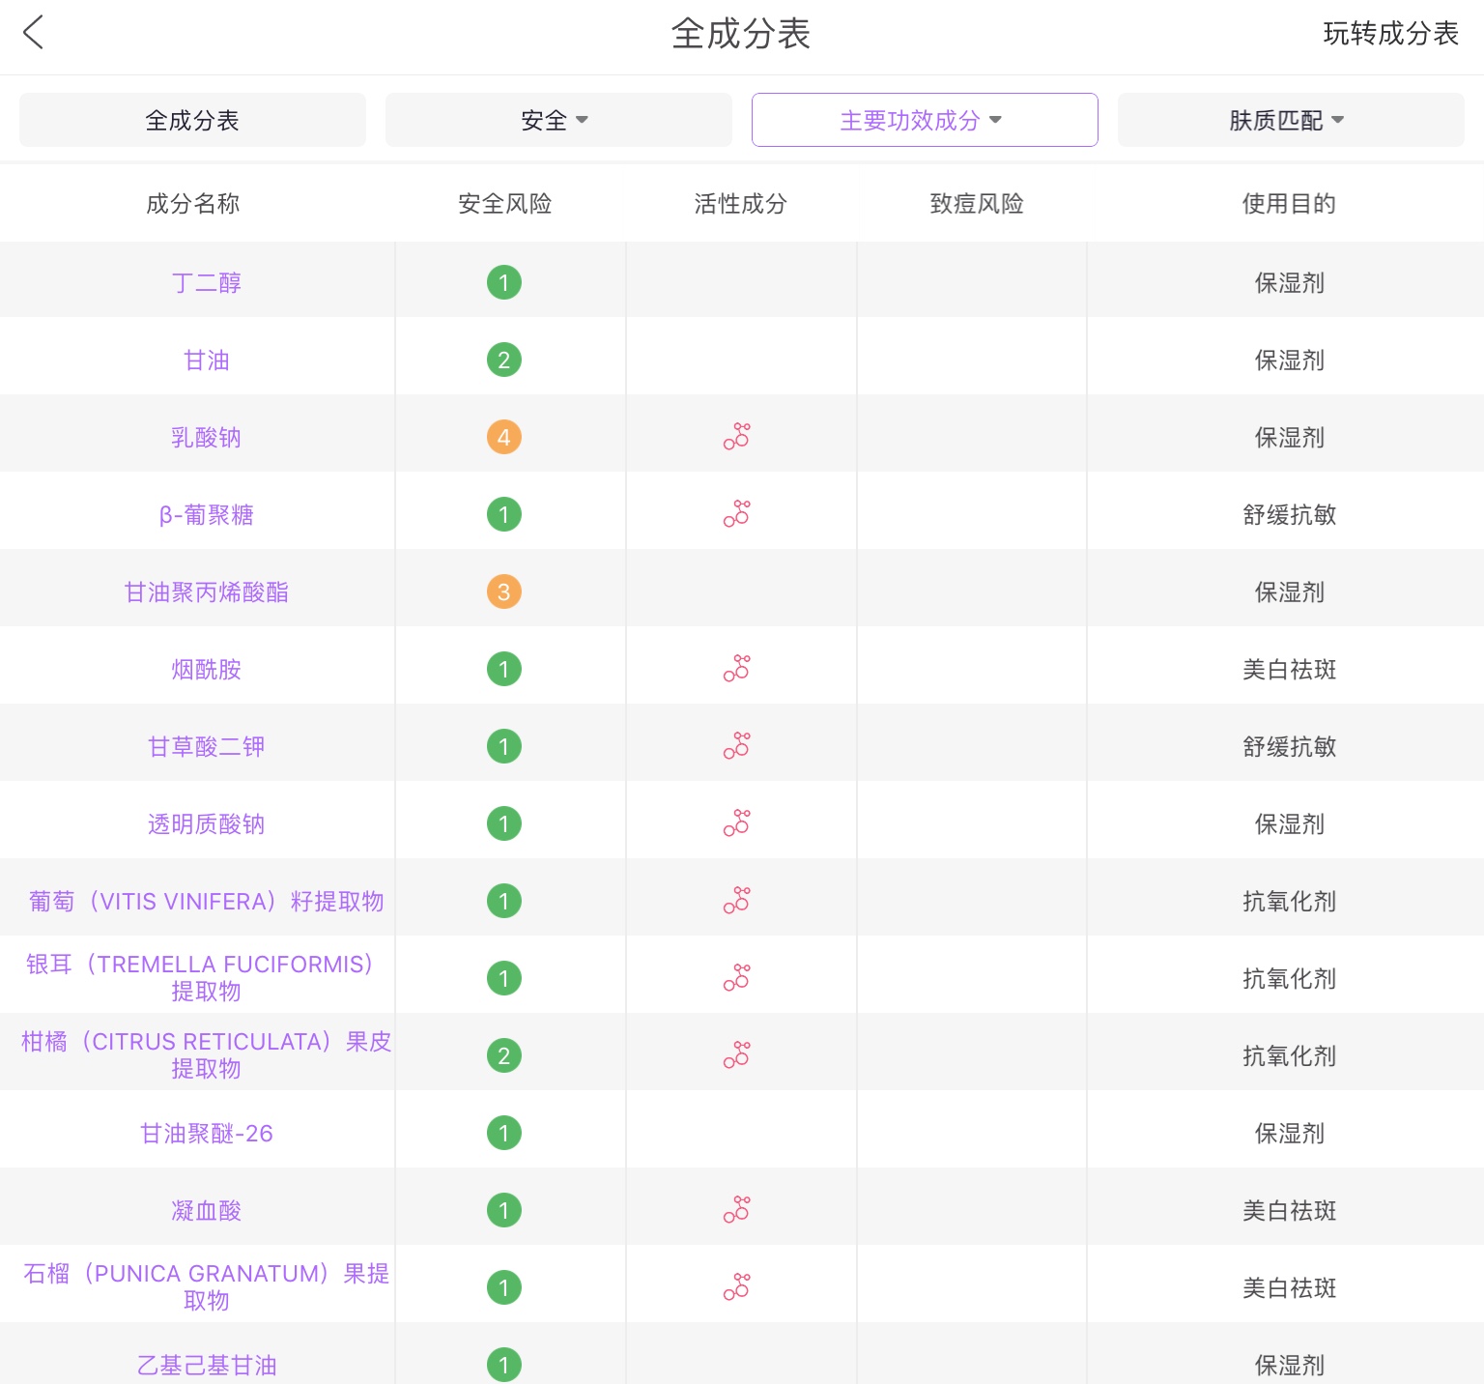The height and width of the screenshot is (1384, 1484).
Task: Open 玩转成分表 link
Action: pos(1390,34)
